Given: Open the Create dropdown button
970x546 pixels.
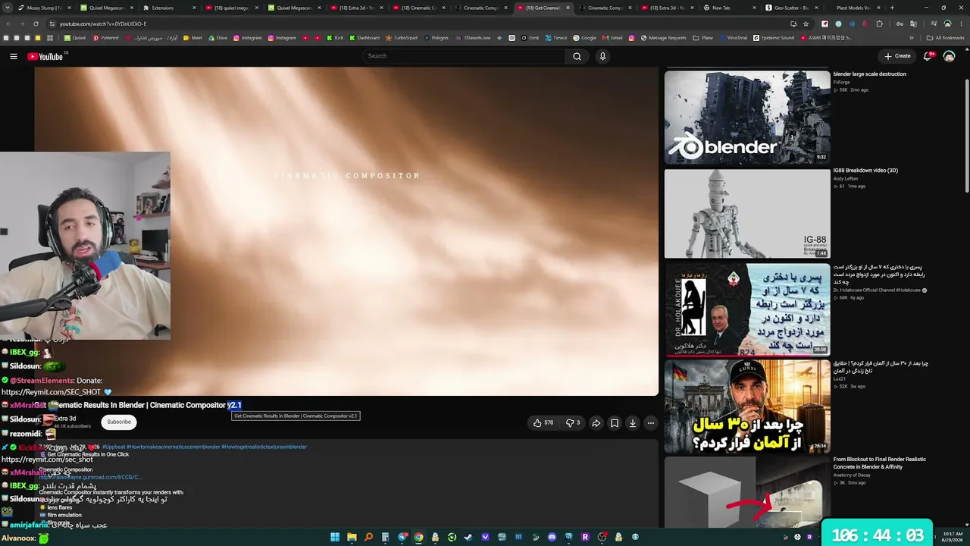Looking at the screenshot, I should pyautogui.click(x=897, y=56).
